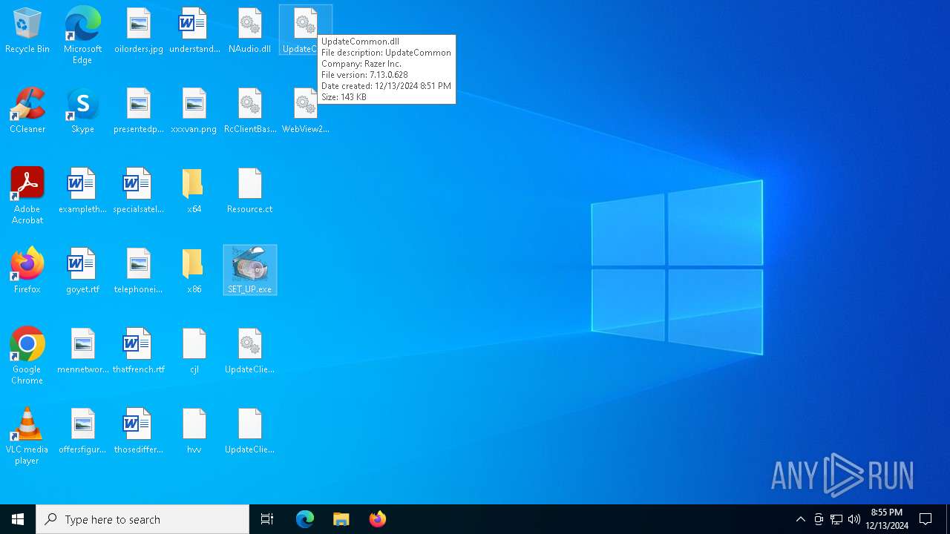Open the clock showing 8:55 PM
950x534 pixels.
click(887, 519)
